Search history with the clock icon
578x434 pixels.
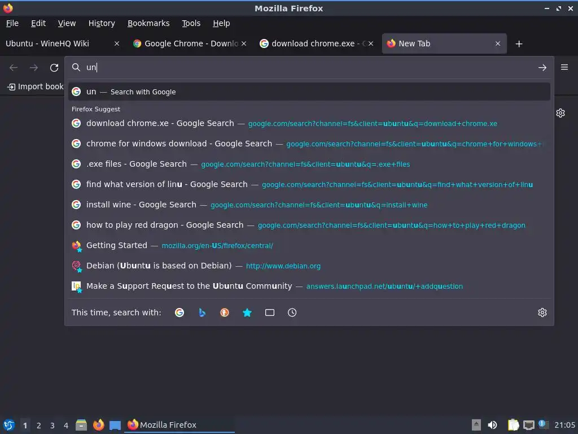click(x=292, y=313)
